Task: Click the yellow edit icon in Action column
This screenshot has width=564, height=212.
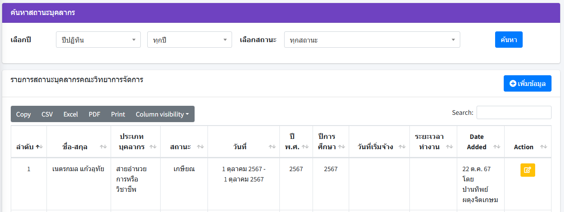Action: tap(527, 170)
